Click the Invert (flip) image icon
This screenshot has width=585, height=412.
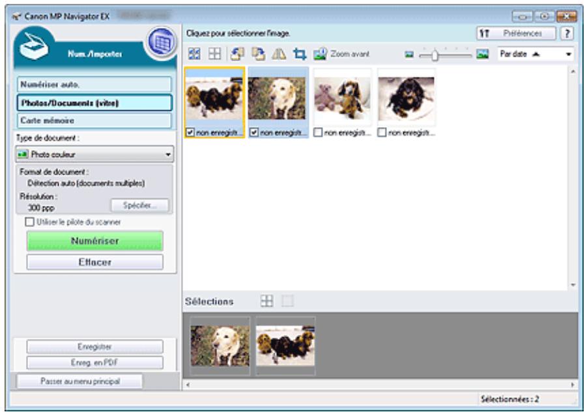point(279,53)
